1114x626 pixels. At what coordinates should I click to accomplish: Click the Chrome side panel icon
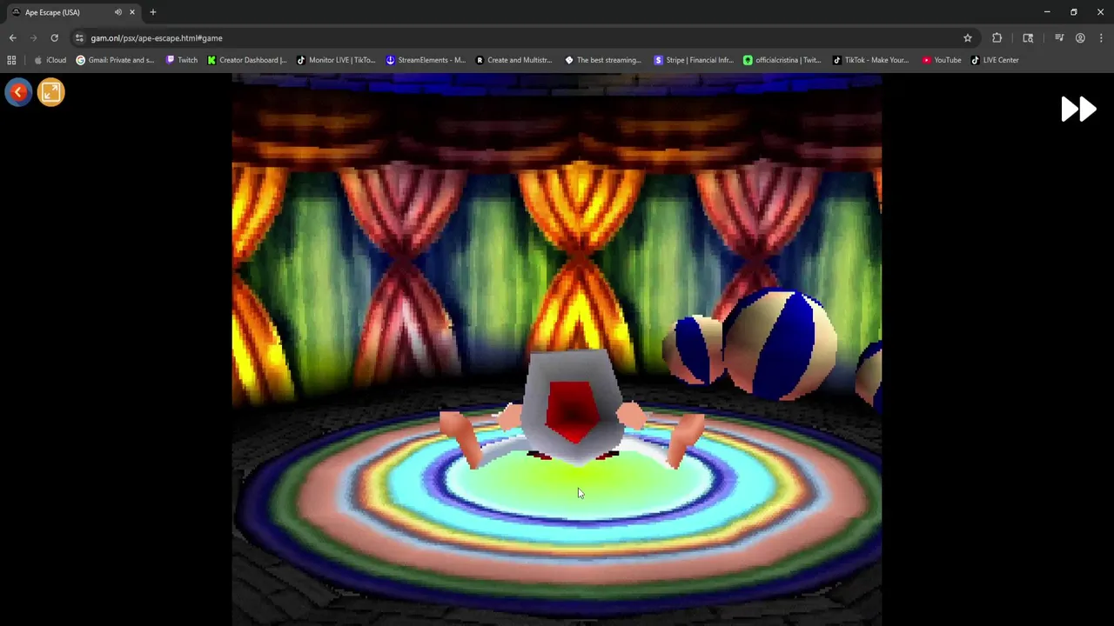1028,38
